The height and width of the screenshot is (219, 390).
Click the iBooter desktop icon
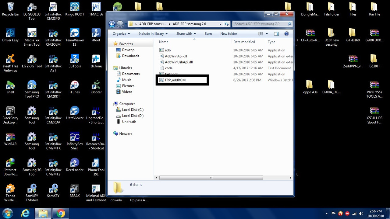[x=96, y=87]
